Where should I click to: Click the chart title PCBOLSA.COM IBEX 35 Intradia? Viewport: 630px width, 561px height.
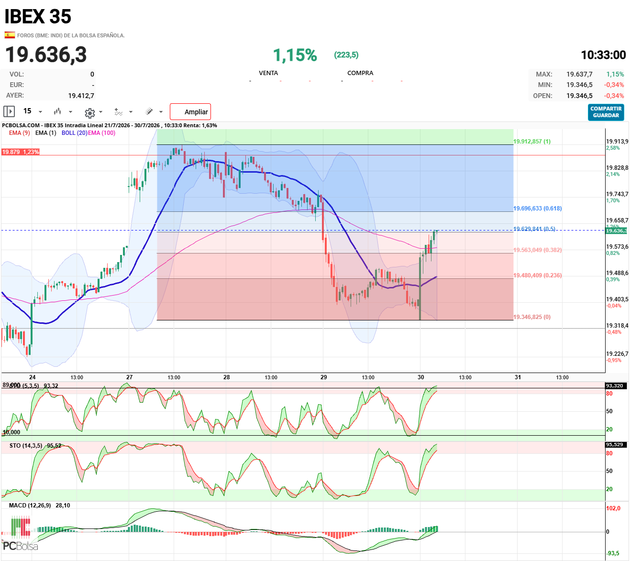(x=110, y=125)
